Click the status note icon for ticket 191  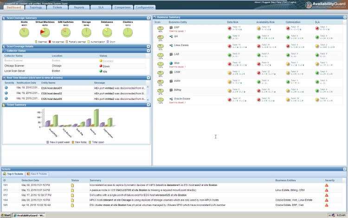tap(72, 185)
